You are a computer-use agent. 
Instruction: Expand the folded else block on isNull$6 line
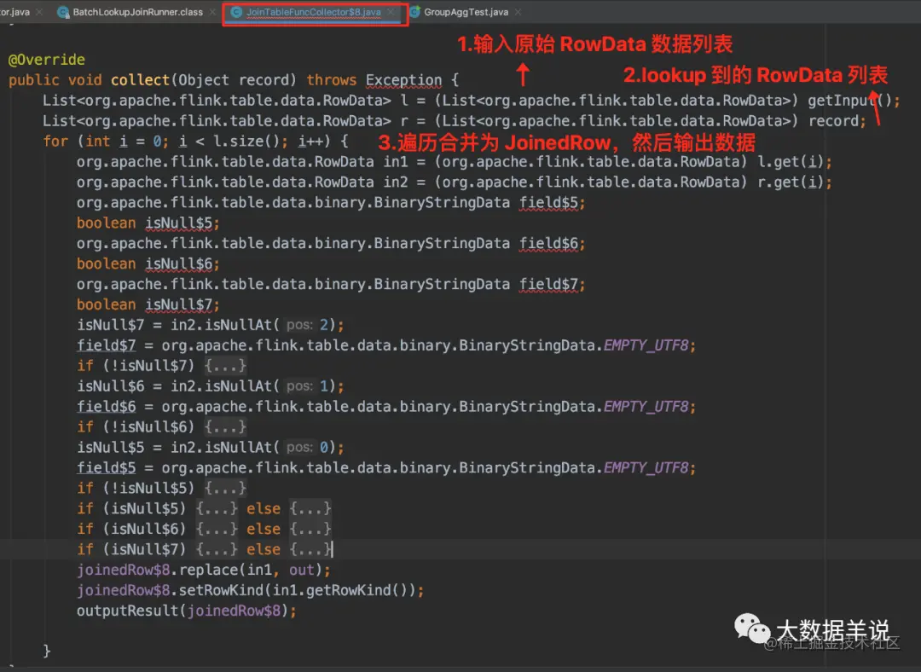(310, 528)
